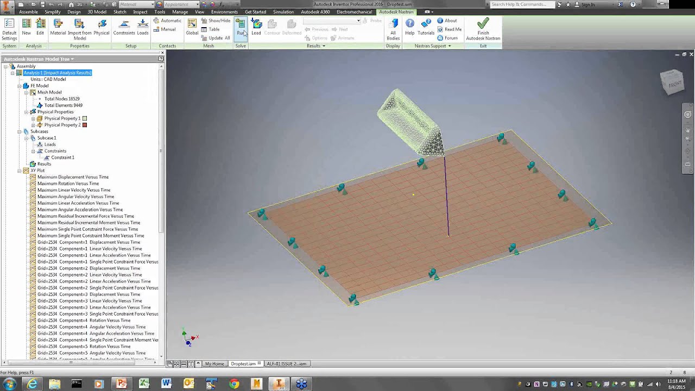Expand the Physical Property 1 node

33,118
